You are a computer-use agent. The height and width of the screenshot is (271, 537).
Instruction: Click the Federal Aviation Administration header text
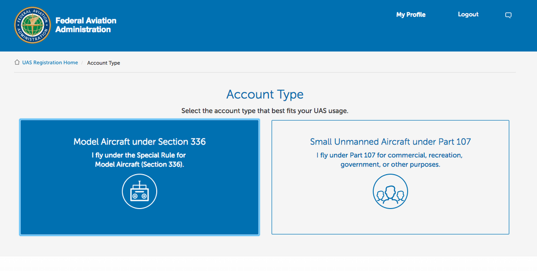click(85, 25)
